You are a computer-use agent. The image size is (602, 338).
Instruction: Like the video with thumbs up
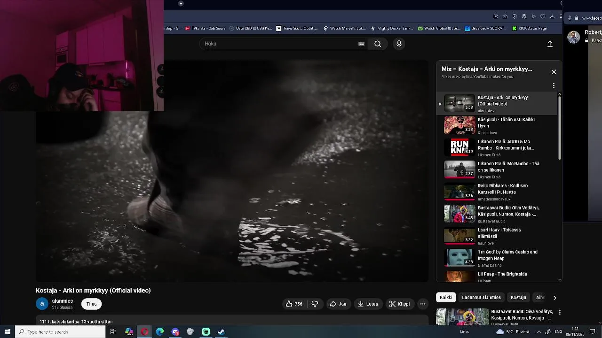294,304
